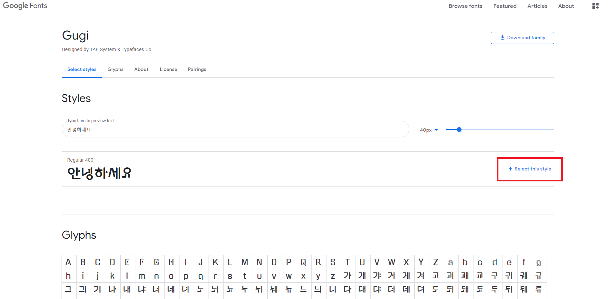
Task: Click the Glyphs section heading
Action: [79, 235]
